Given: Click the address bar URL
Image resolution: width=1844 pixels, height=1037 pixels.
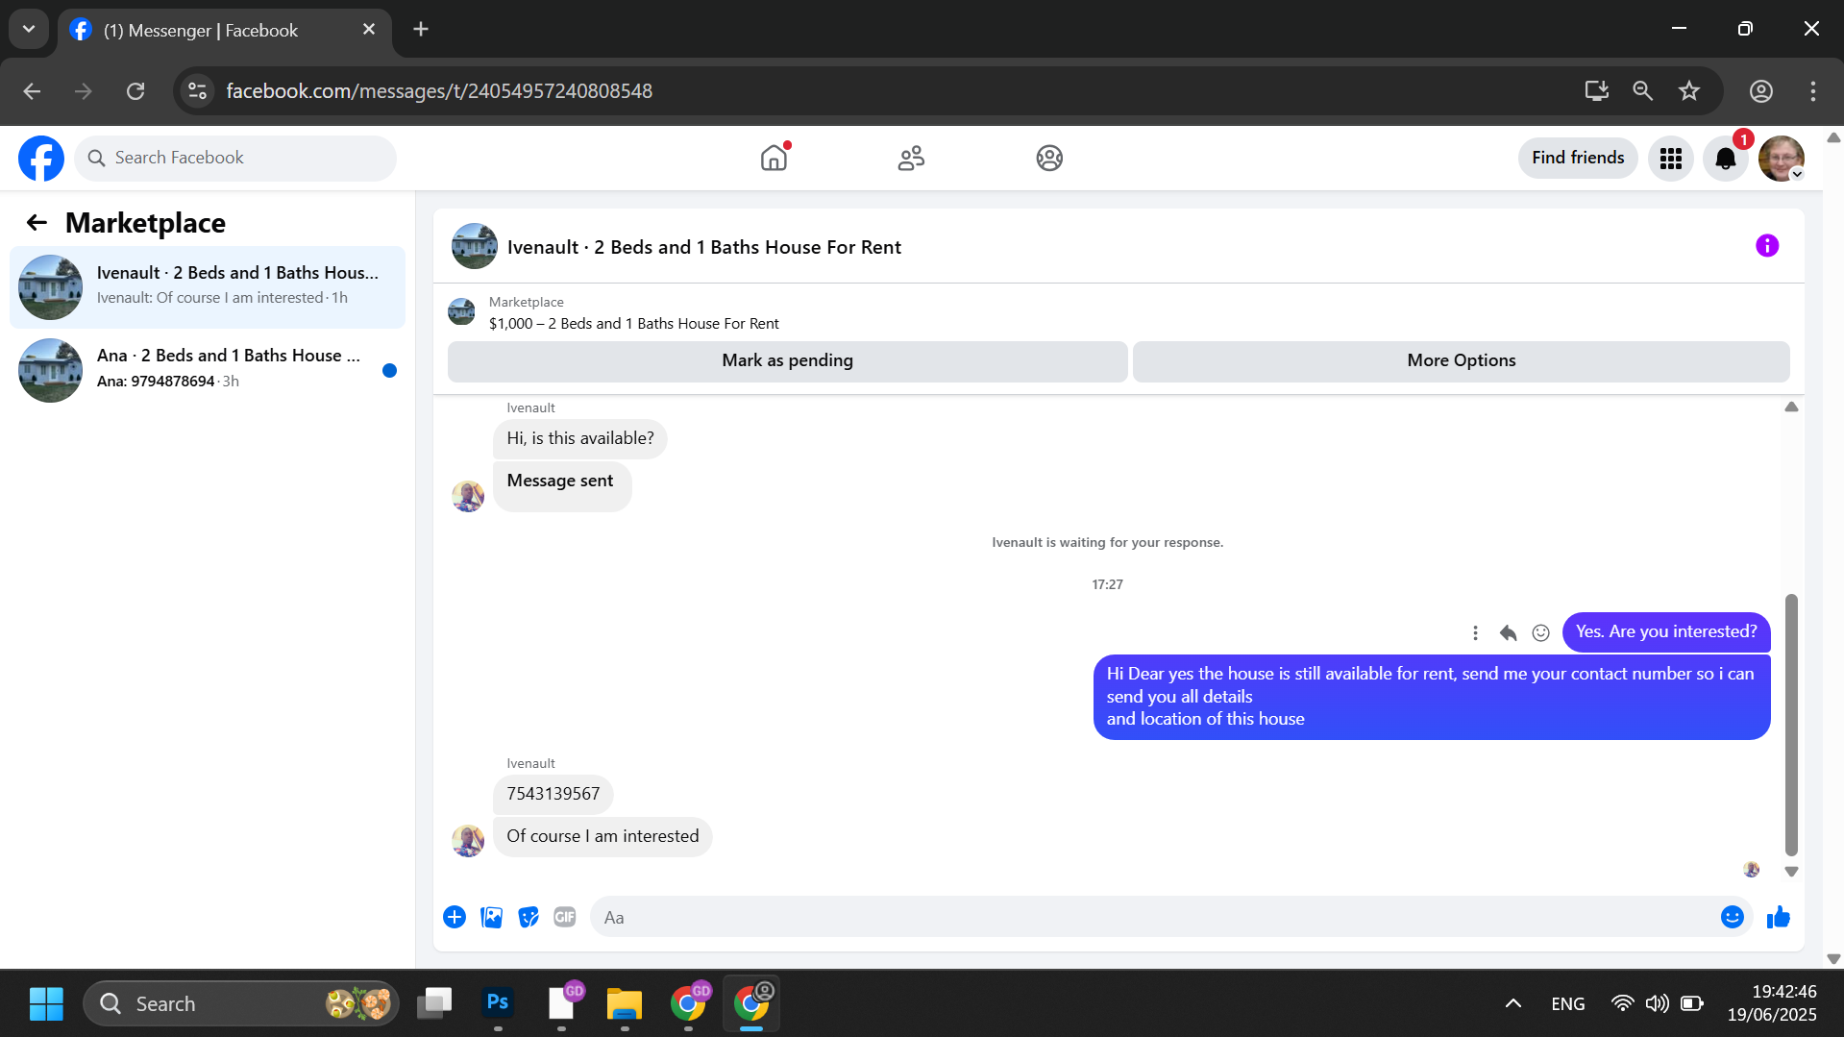Looking at the screenshot, I should click(x=439, y=91).
